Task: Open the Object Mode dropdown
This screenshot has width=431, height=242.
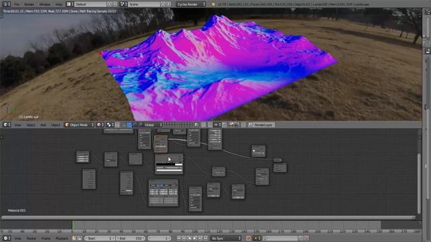Action: tap(79, 125)
